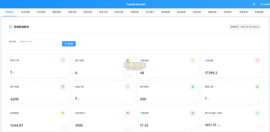Screen dimensions: 270x132
Task: Click the person icon on 充值人数 card
Action: [128, 87]
